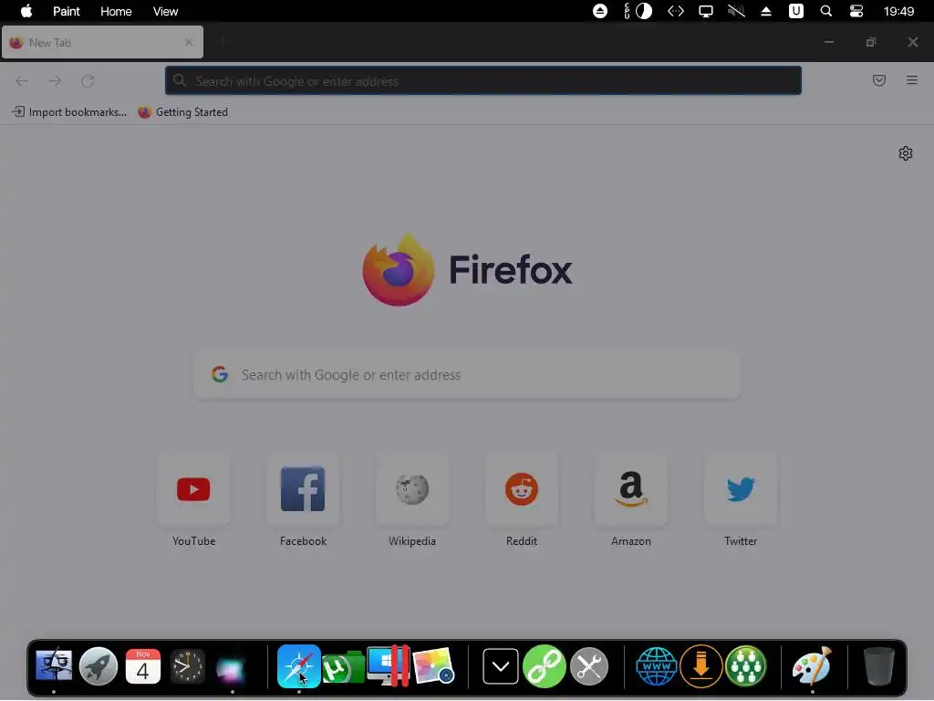This screenshot has height=701, width=934.
Task: Click the code brackets menu bar icon
Action: click(x=676, y=11)
